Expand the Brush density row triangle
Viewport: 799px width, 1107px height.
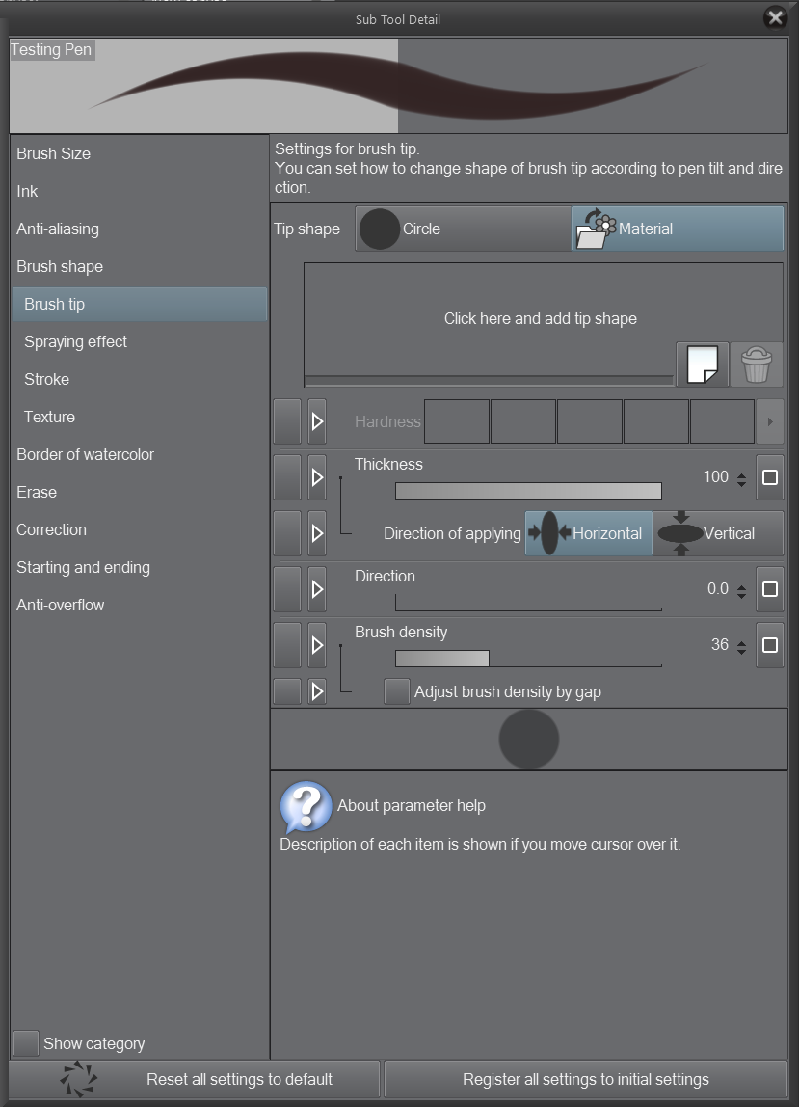click(x=317, y=645)
